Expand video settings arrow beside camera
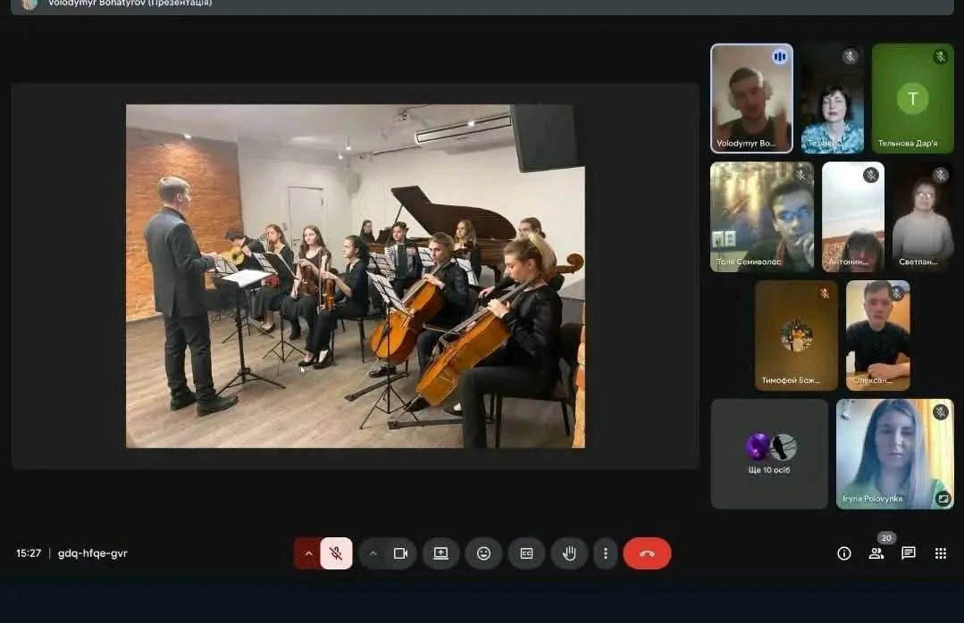The height and width of the screenshot is (623, 964). click(x=373, y=553)
